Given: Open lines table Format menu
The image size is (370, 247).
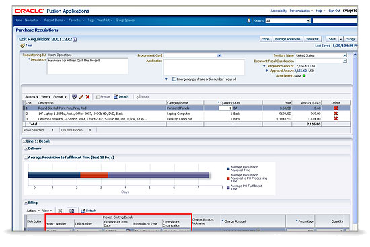Looking at the screenshot, I should (60, 97).
